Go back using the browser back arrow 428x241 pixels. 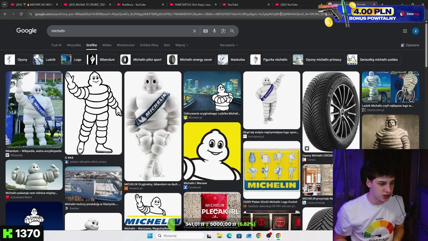coord(5,14)
